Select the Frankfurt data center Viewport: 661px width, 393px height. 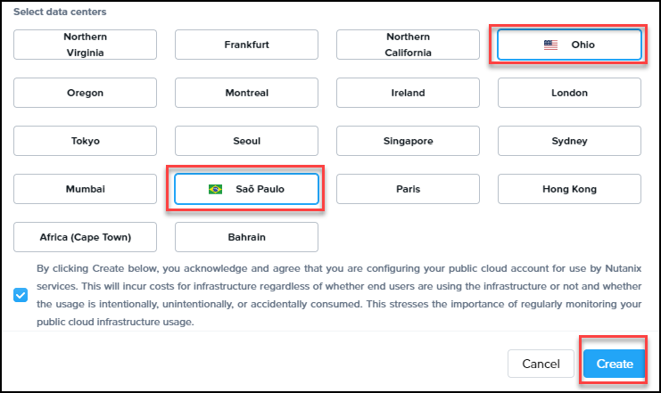246,45
